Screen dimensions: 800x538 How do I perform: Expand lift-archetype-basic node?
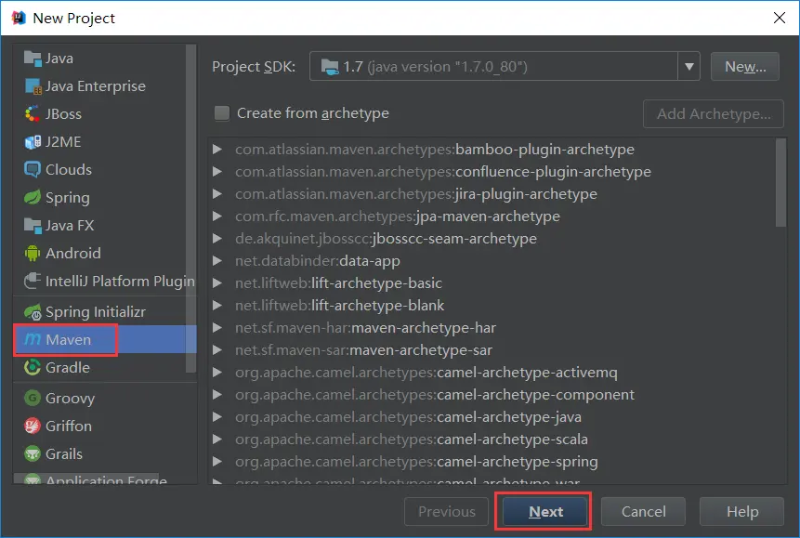(217, 282)
